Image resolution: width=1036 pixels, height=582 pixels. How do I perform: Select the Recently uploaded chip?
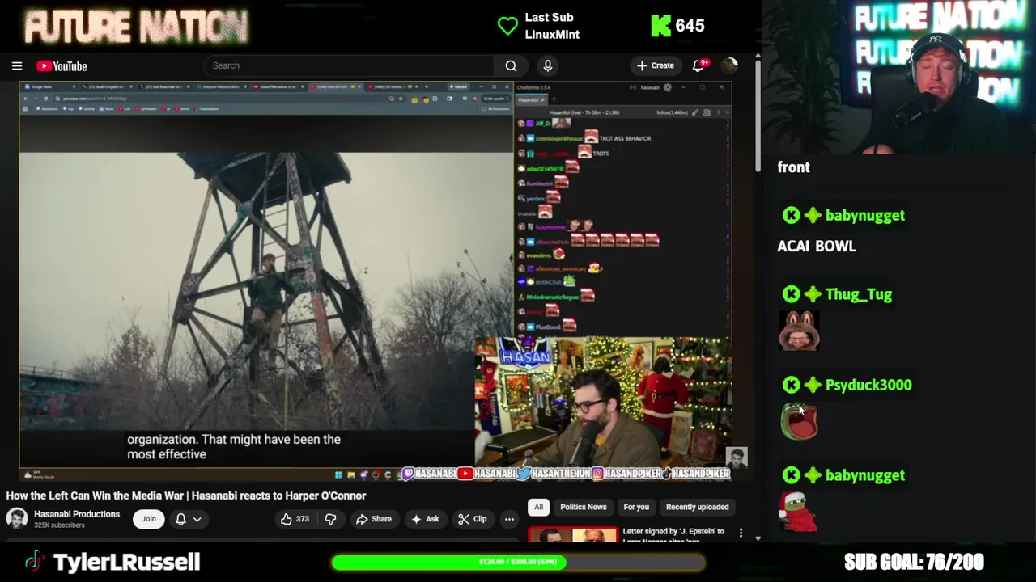pyautogui.click(x=697, y=507)
